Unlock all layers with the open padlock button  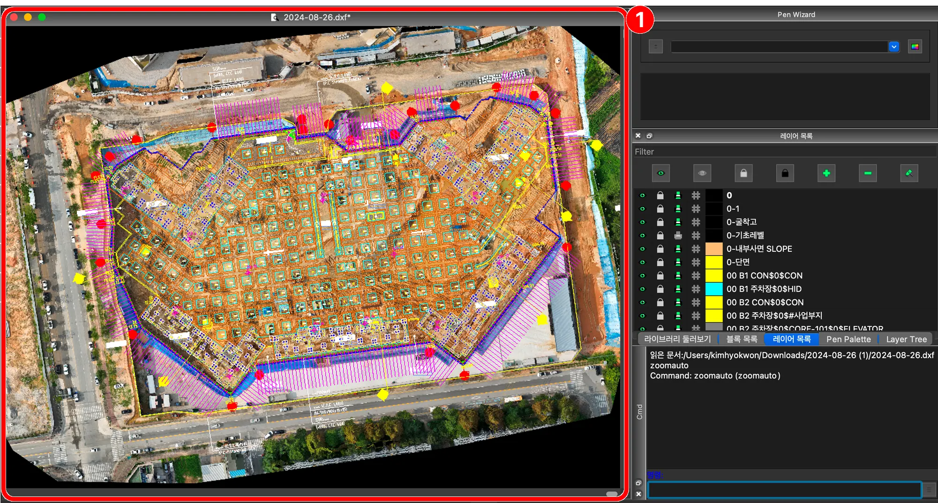point(743,173)
